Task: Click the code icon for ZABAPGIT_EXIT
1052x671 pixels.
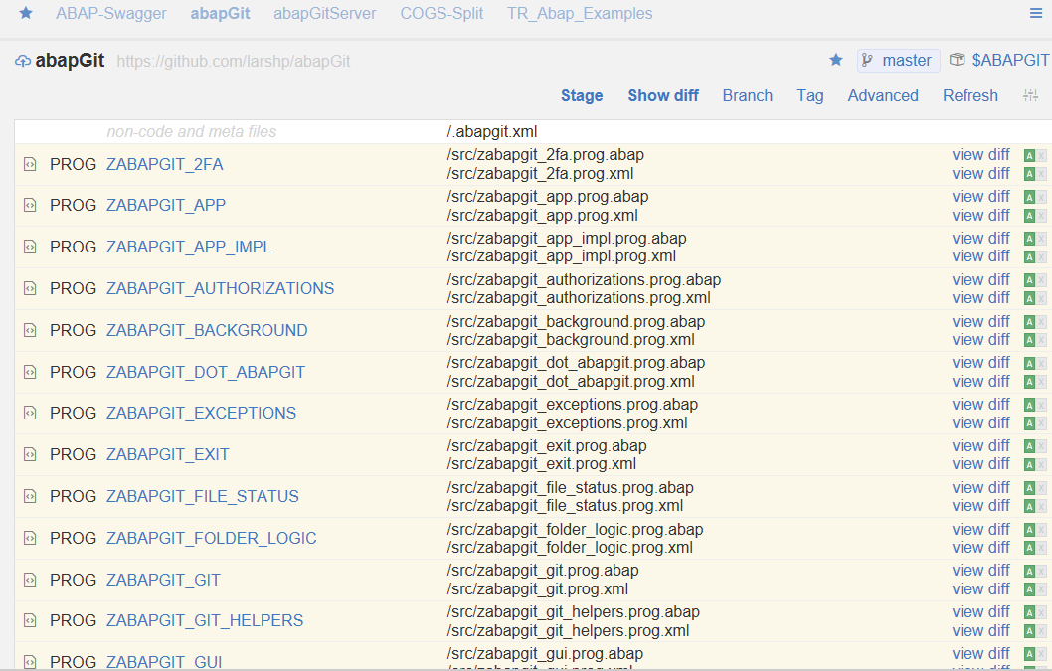Action: pos(30,455)
